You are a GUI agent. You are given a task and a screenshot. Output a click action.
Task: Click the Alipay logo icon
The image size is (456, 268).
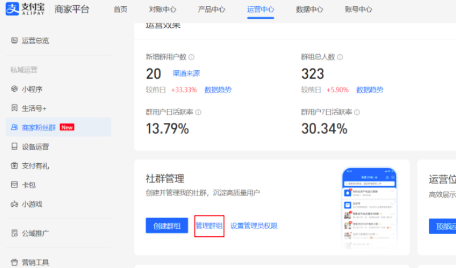pos(11,9)
